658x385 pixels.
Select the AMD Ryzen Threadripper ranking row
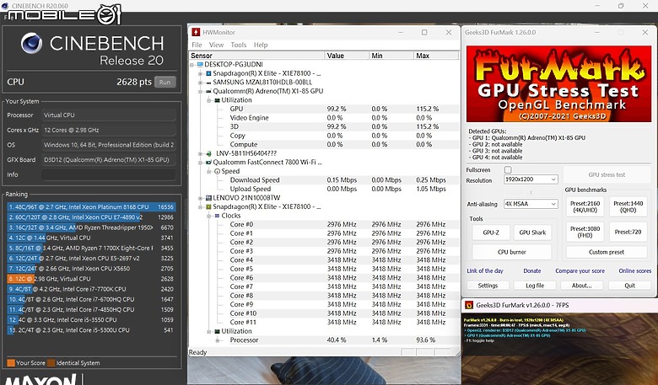(91, 227)
